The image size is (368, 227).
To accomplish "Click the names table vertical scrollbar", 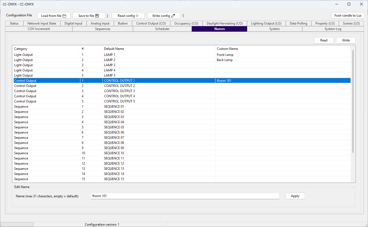I will click(353, 101).
